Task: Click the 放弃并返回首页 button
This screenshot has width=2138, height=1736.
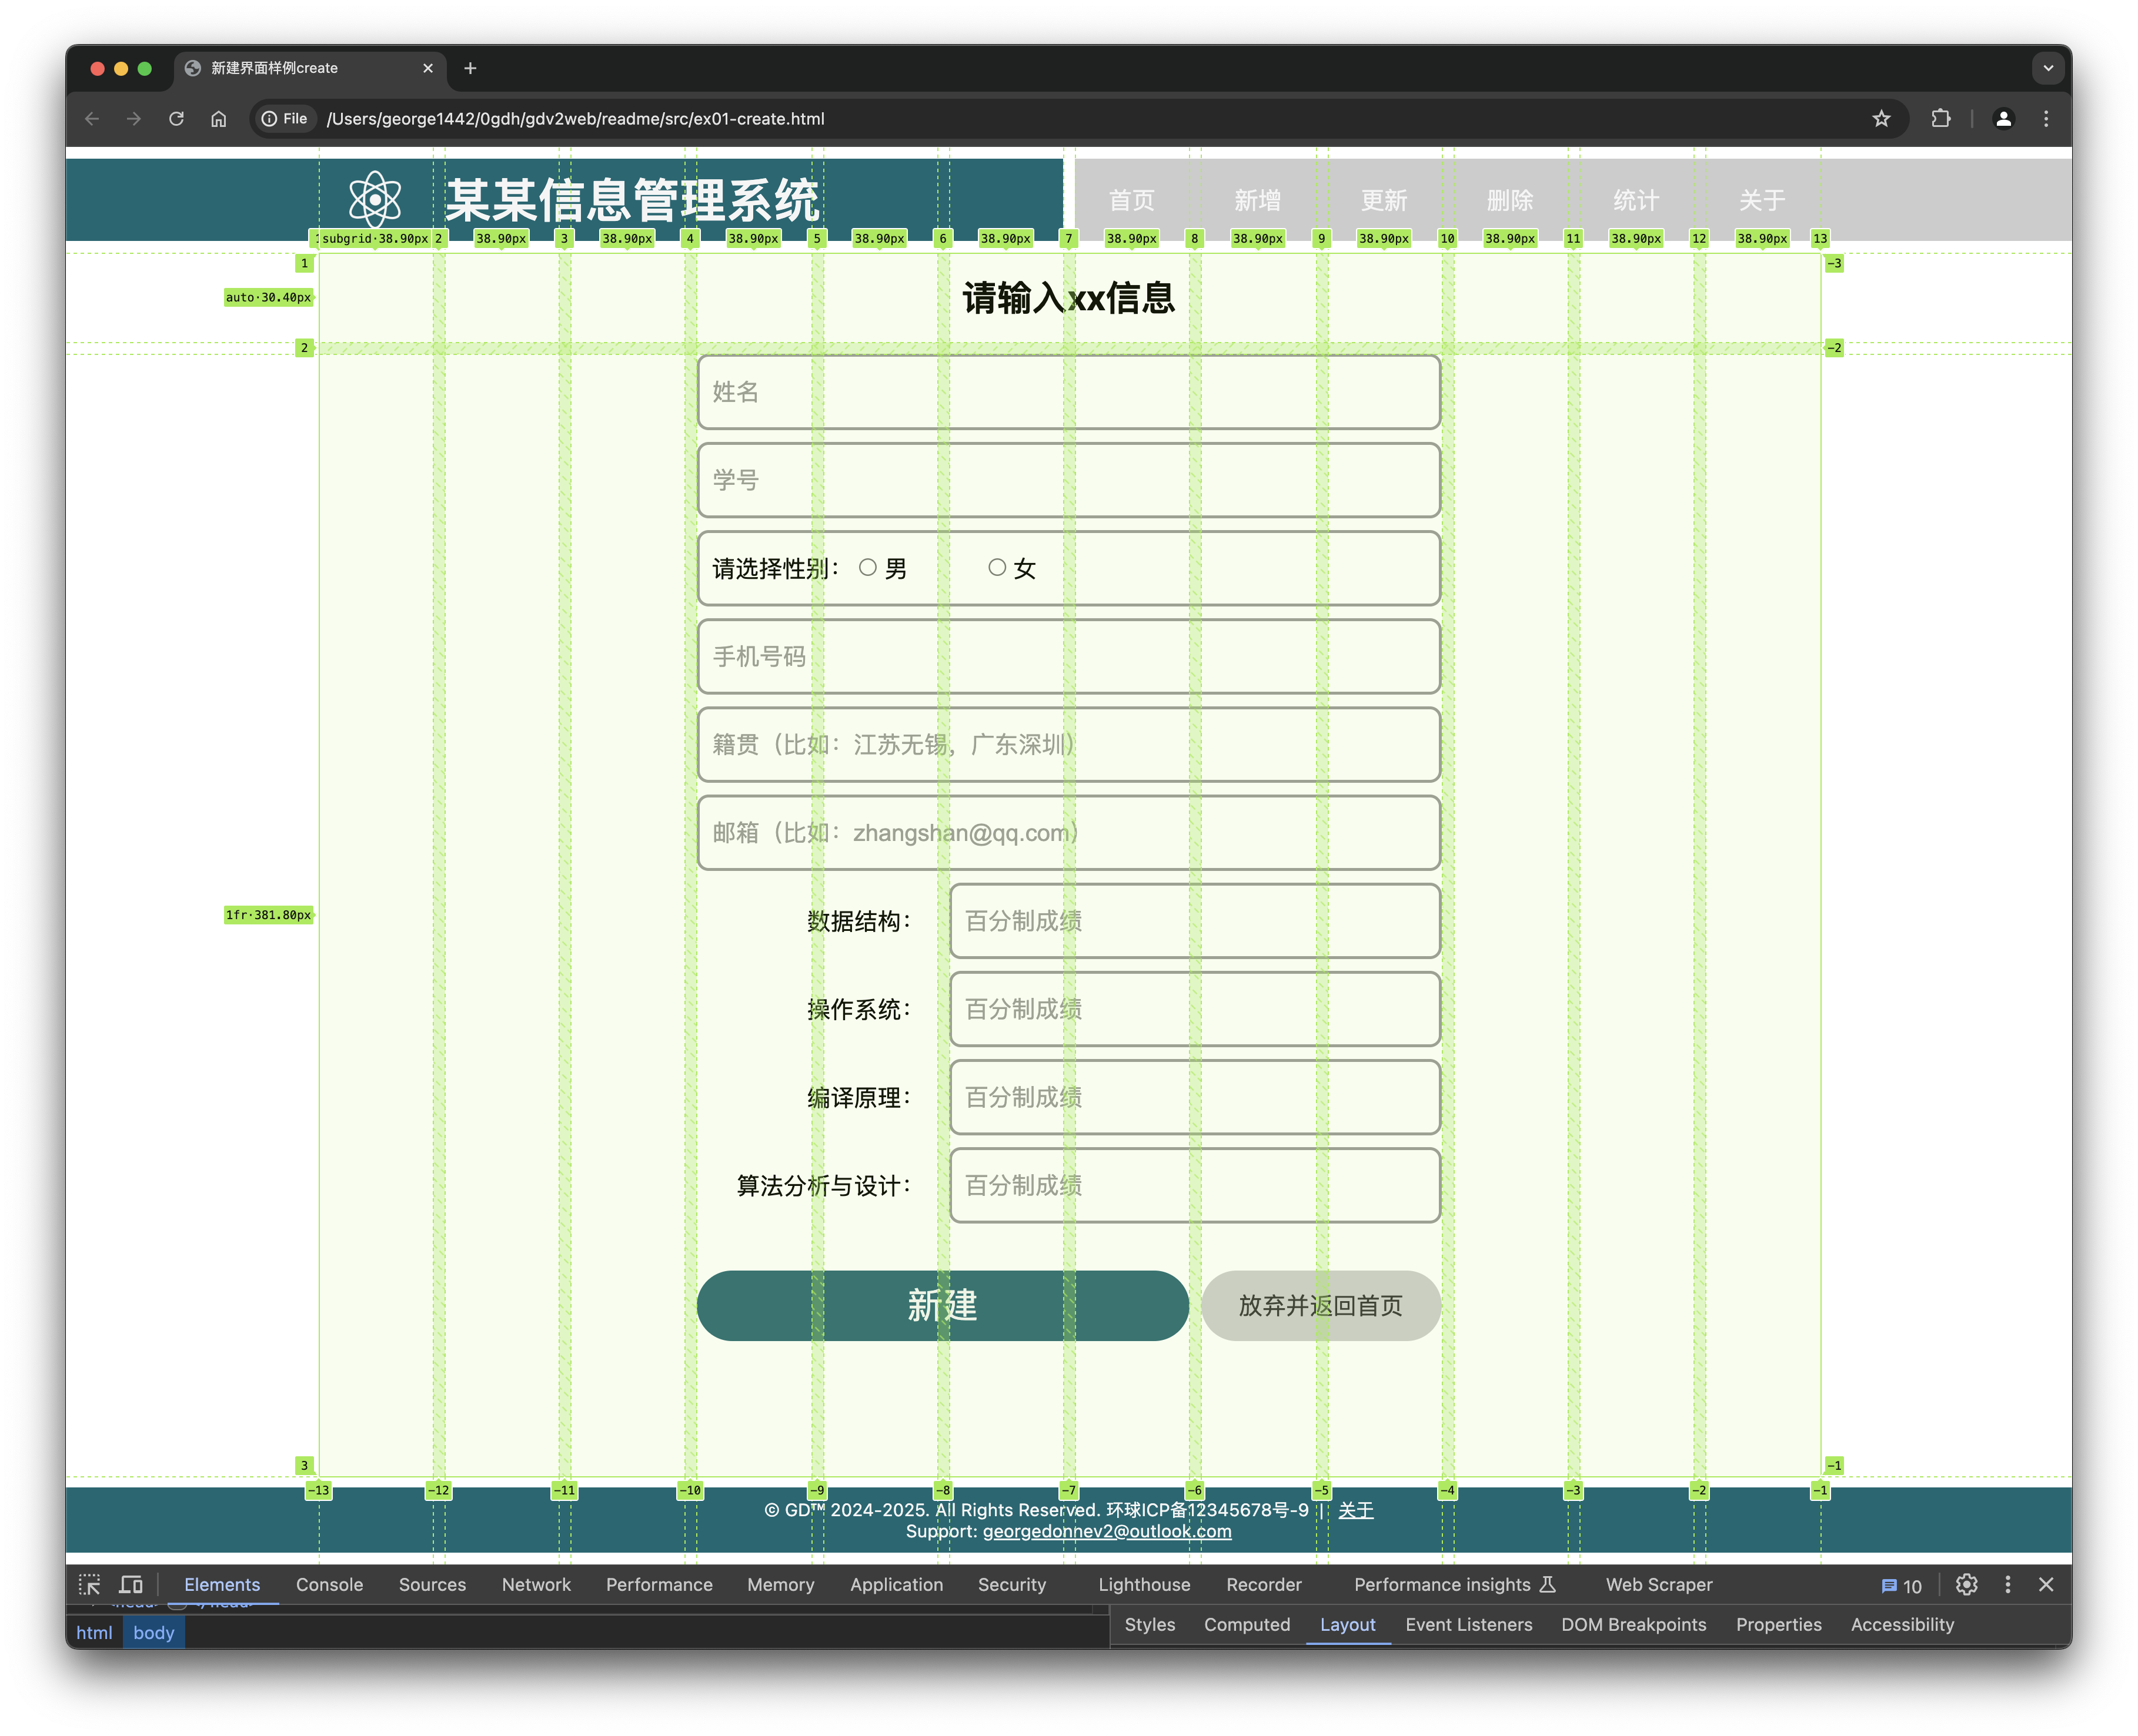Action: click(x=1319, y=1306)
